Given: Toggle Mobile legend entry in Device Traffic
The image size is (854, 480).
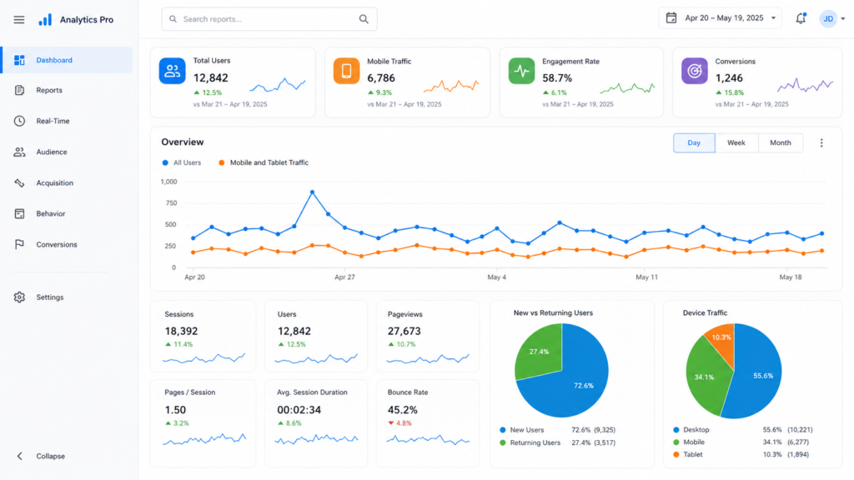Looking at the screenshot, I should (689, 442).
